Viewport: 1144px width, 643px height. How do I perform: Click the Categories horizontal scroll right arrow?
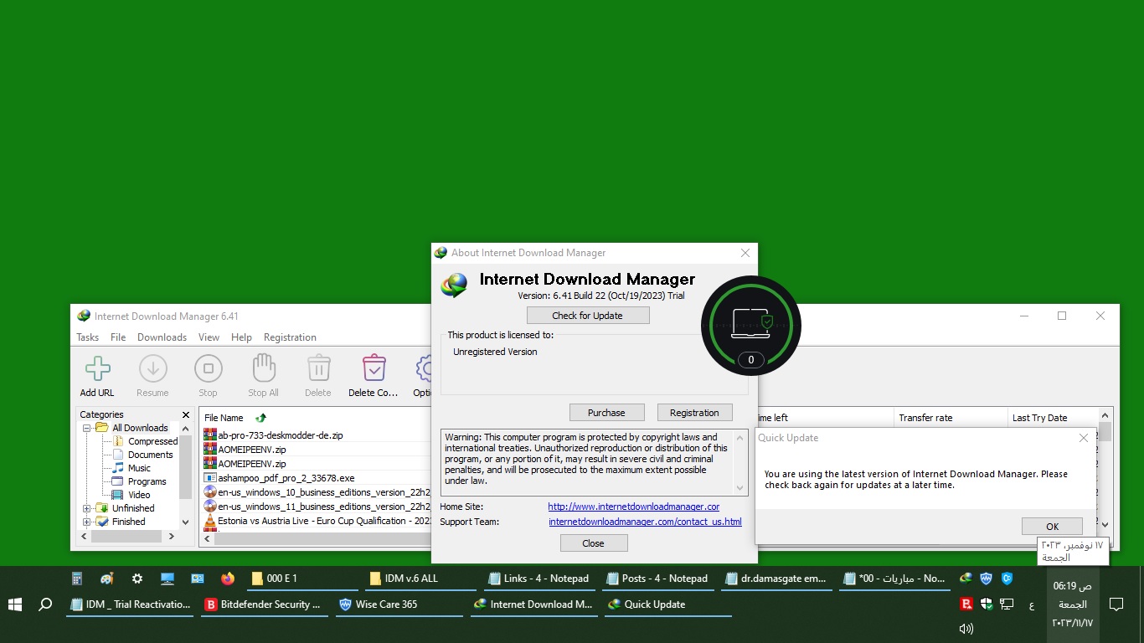tap(172, 537)
